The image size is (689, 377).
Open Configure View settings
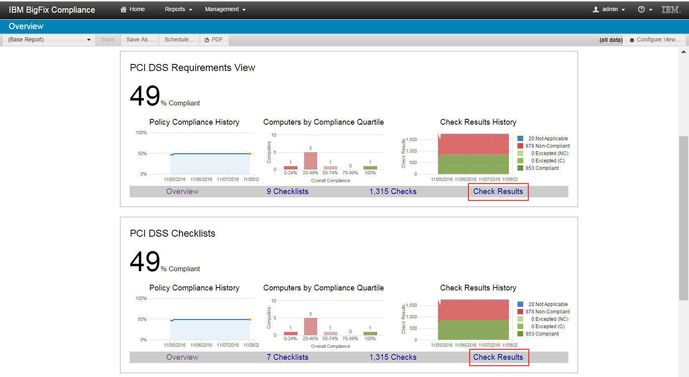pos(655,40)
